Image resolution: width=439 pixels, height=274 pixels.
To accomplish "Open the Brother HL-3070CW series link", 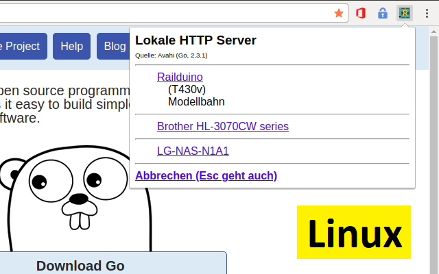I will [223, 126].
